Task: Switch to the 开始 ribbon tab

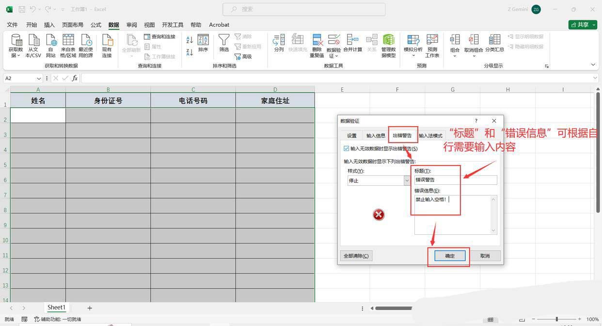Action: (x=32, y=25)
